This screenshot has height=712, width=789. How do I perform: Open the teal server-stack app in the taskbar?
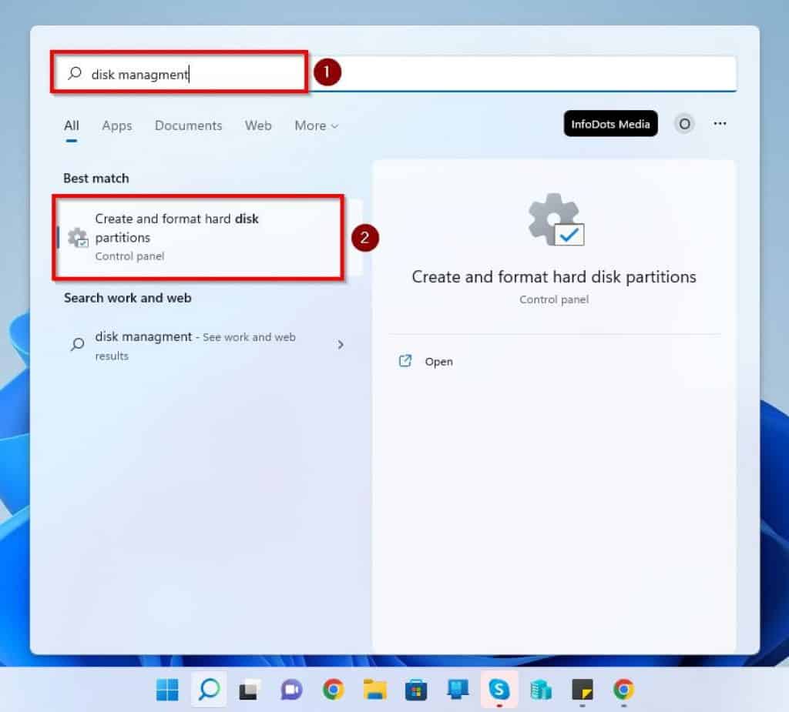coord(541,690)
